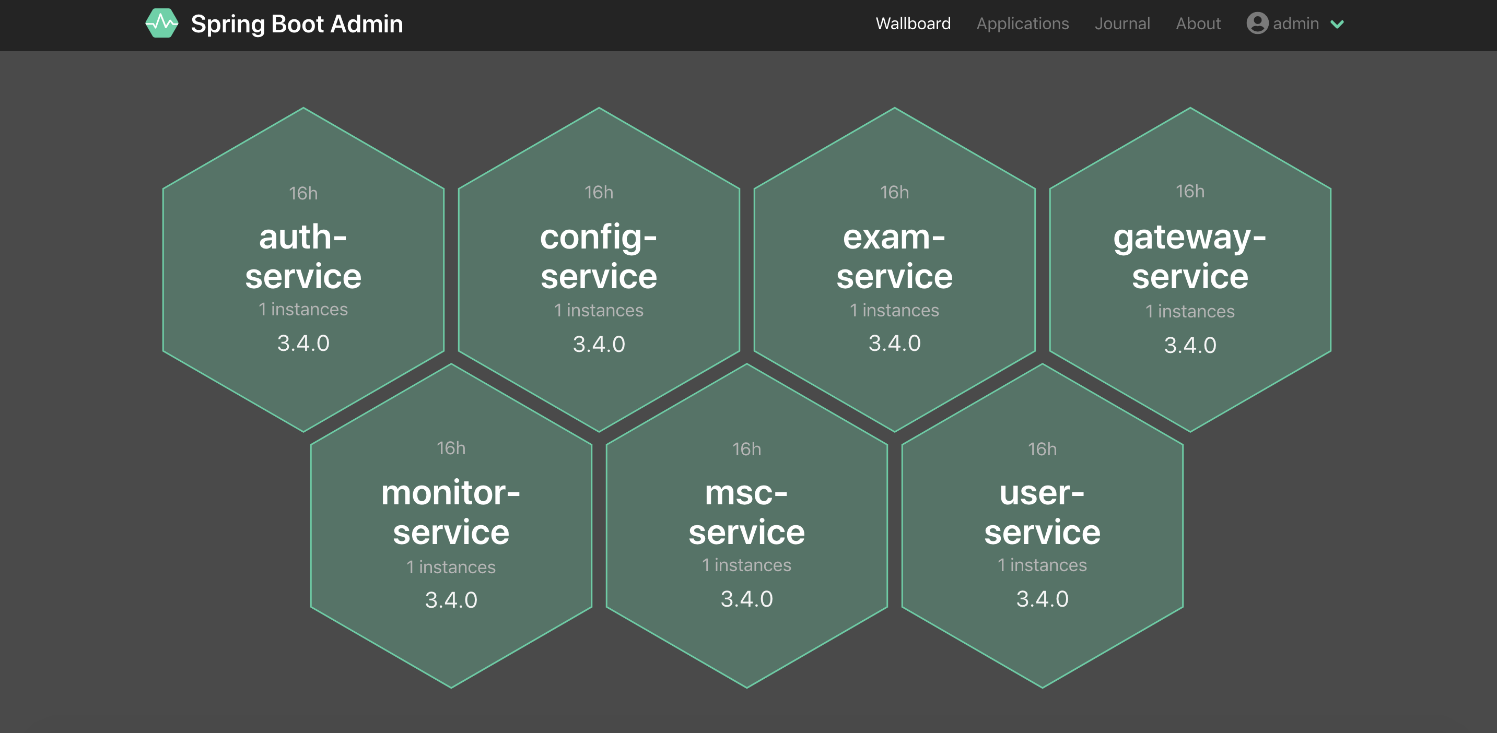Open the About page
This screenshot has height=733, width=1497.
(x=1198, y=23)
